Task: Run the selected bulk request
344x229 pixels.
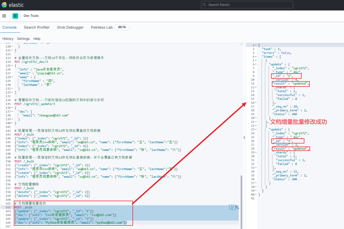Action: 232,207
